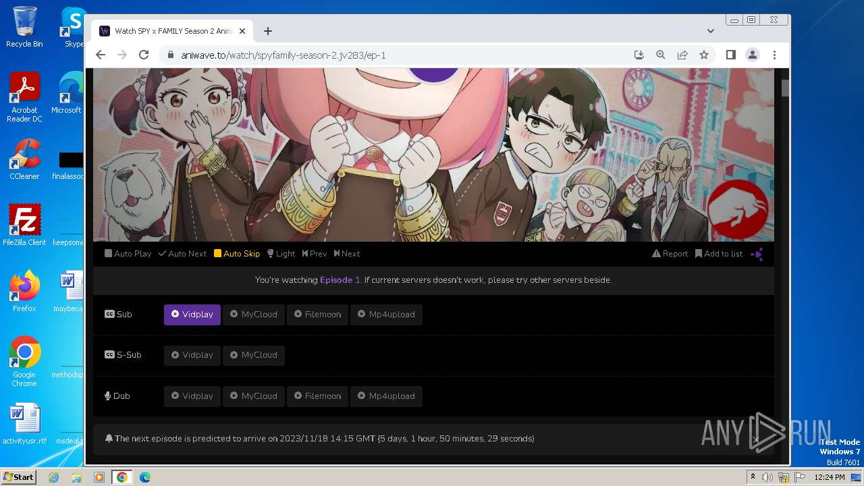Click the browser Back arrow
The height and width of the screenshot is (486, 864).
[101, 55]
